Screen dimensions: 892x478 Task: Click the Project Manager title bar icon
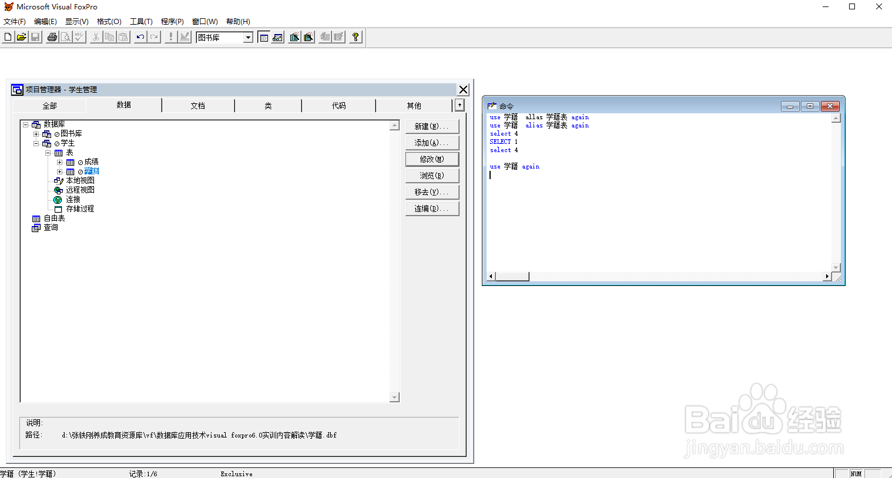coord(17,89)
